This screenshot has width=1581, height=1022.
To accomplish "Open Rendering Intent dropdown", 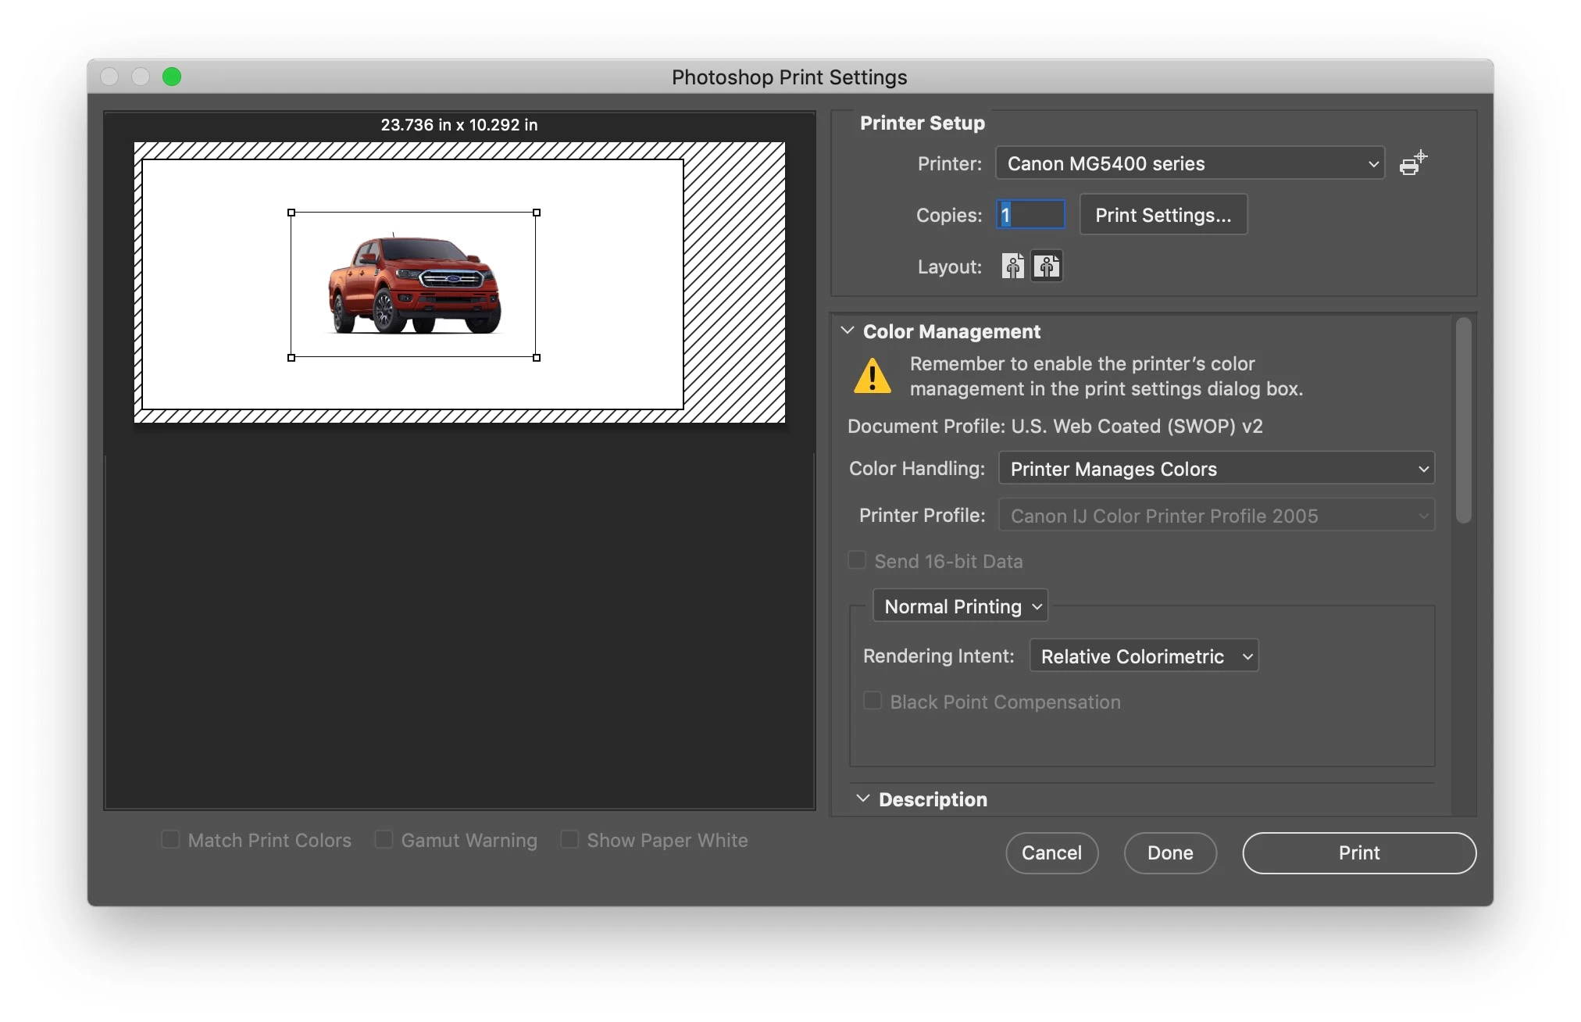I will (1144, 656).
